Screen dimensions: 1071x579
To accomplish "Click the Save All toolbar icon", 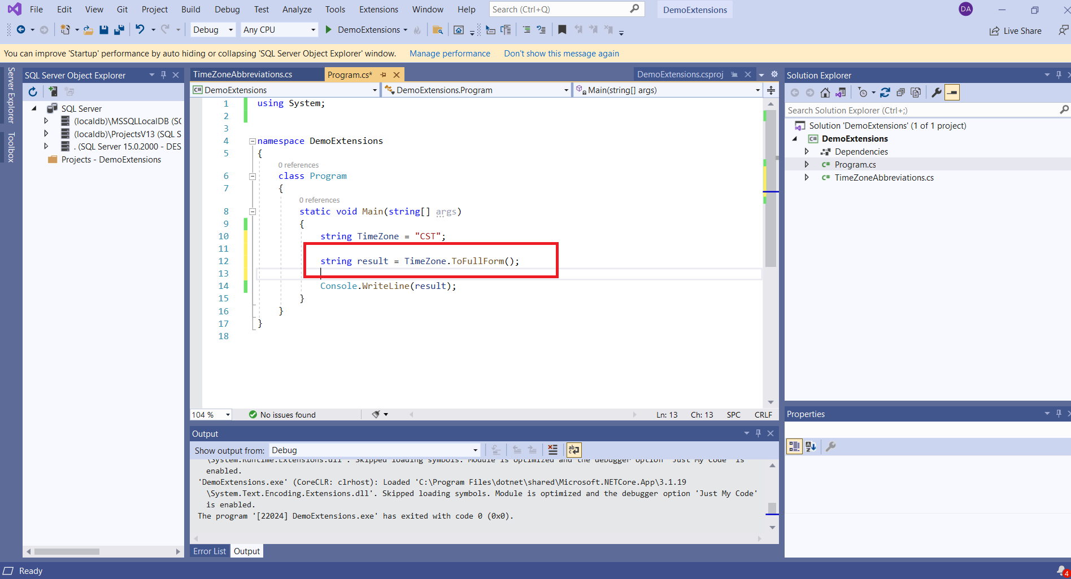I will 119,29.
